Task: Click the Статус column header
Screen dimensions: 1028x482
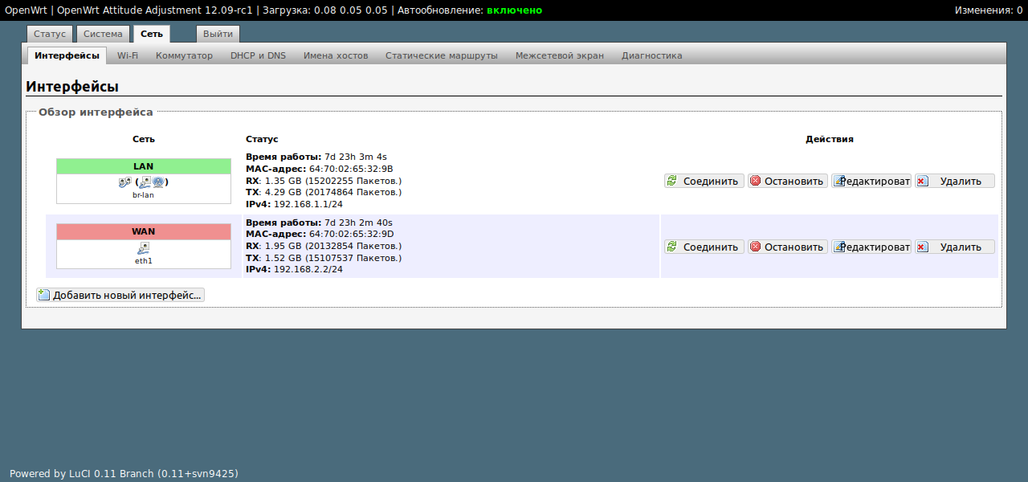Action: [x=262, y=139]
